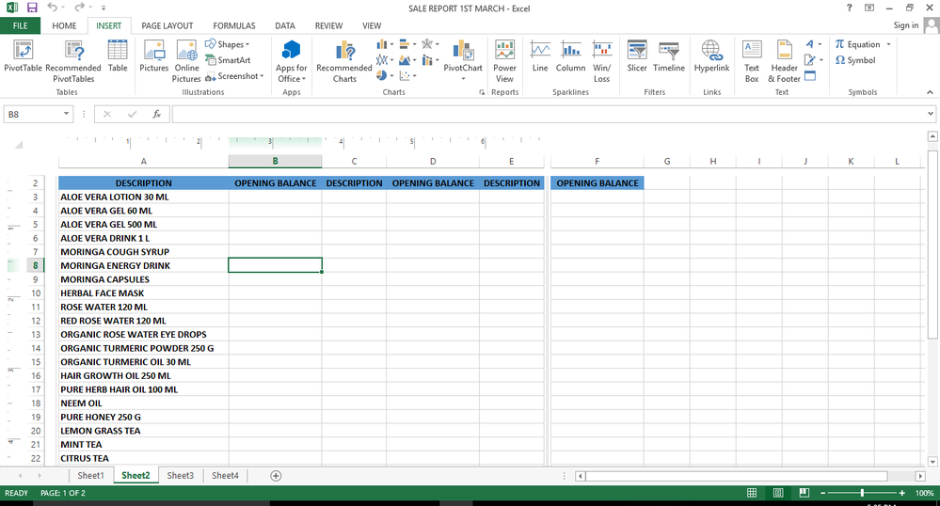This screenshot has width=940, height=506.
Task: Insert Pictures from file
Action: pyautogui.click(x=154, y=55)
